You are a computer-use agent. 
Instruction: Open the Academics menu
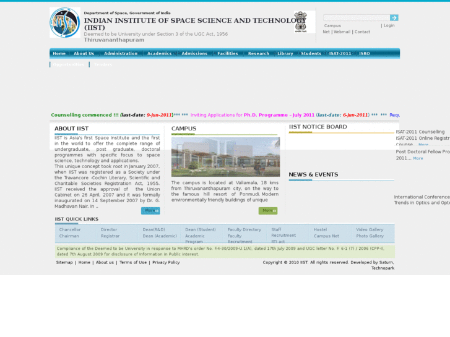pos(159,53)
